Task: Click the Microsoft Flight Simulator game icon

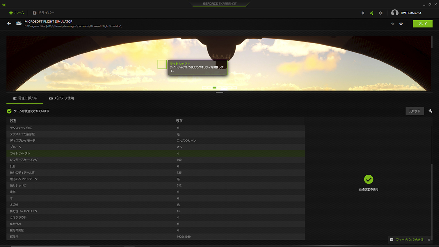Action: 19,24
